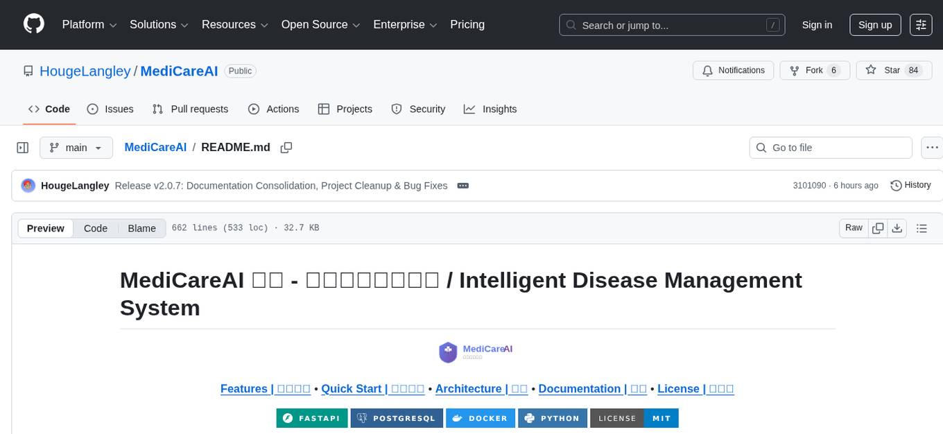Viewport: 943px width, 434px height.
Task: Switch to the Blame tab
Action: [141, 228]
